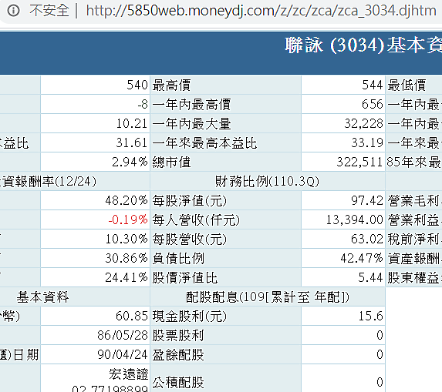Select the date 90/04/24
442x392 pixels.
(123, 354)
